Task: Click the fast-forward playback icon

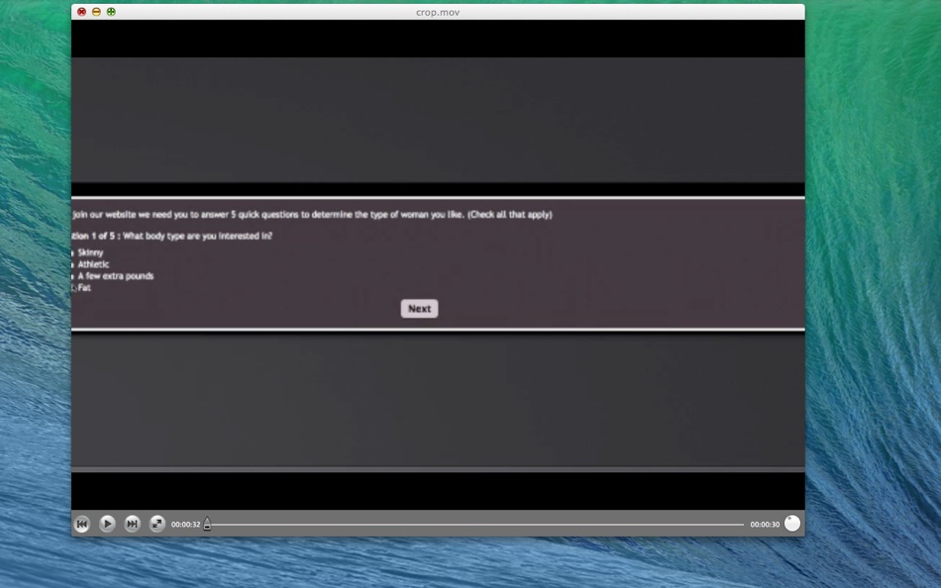Action: [132, 524]
